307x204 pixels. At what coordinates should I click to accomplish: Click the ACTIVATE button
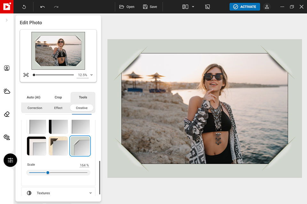tap(245, 7)
